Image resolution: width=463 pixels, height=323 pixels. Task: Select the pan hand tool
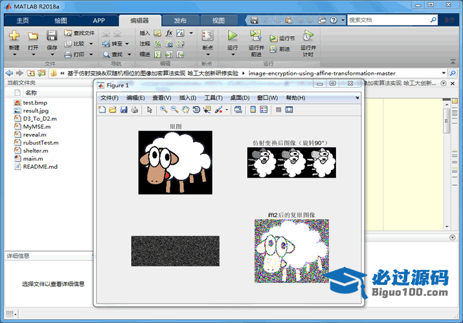click(x=185, y=110)
